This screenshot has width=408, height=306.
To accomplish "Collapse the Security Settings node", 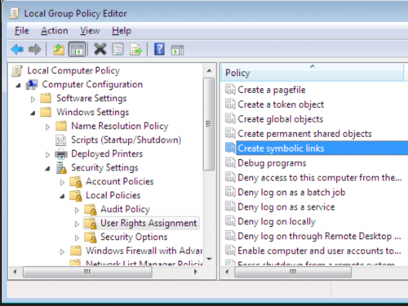I will (x=47, y=169).
